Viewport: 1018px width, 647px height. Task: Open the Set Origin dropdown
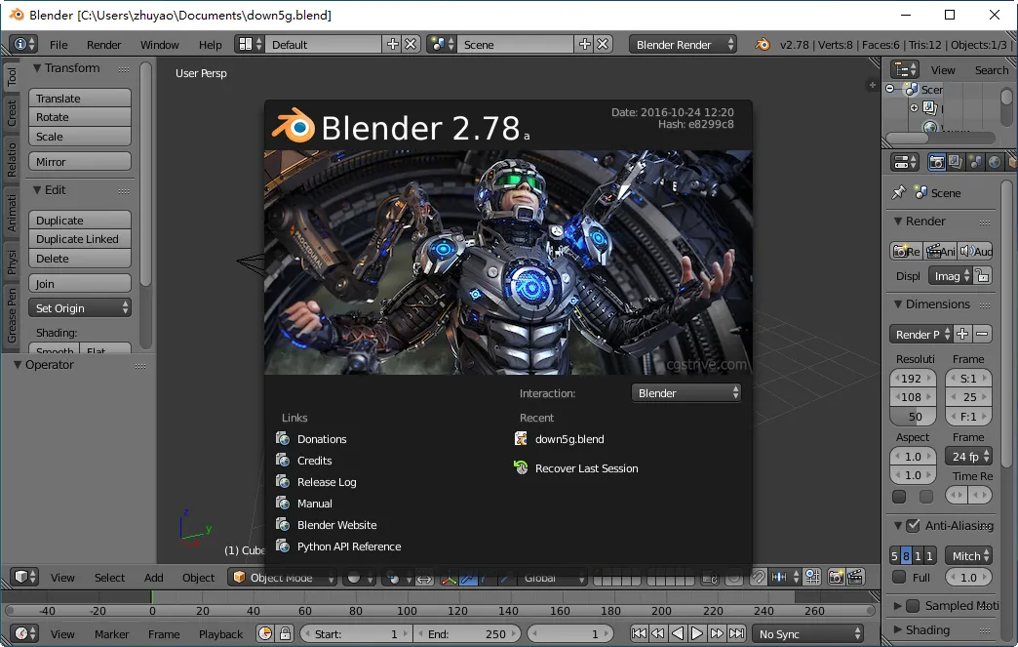coord(80,308)
